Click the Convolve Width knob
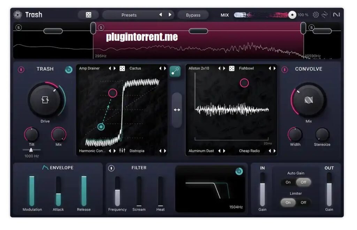 295,134
